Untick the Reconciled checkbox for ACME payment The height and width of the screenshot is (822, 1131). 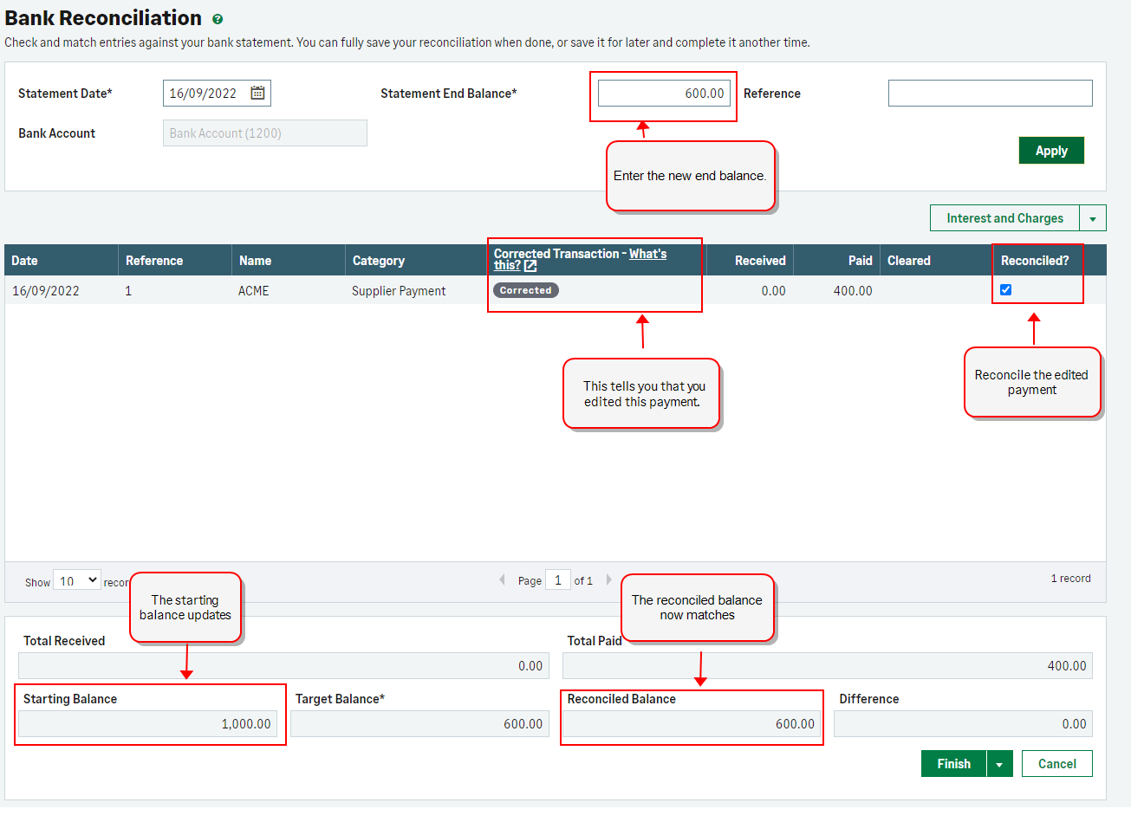click(1005, 290)
